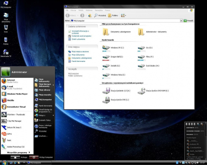Click Dodaj lub usuń programy link
Image resolution: width=207 pixels, height=165 pixels.
81,36
